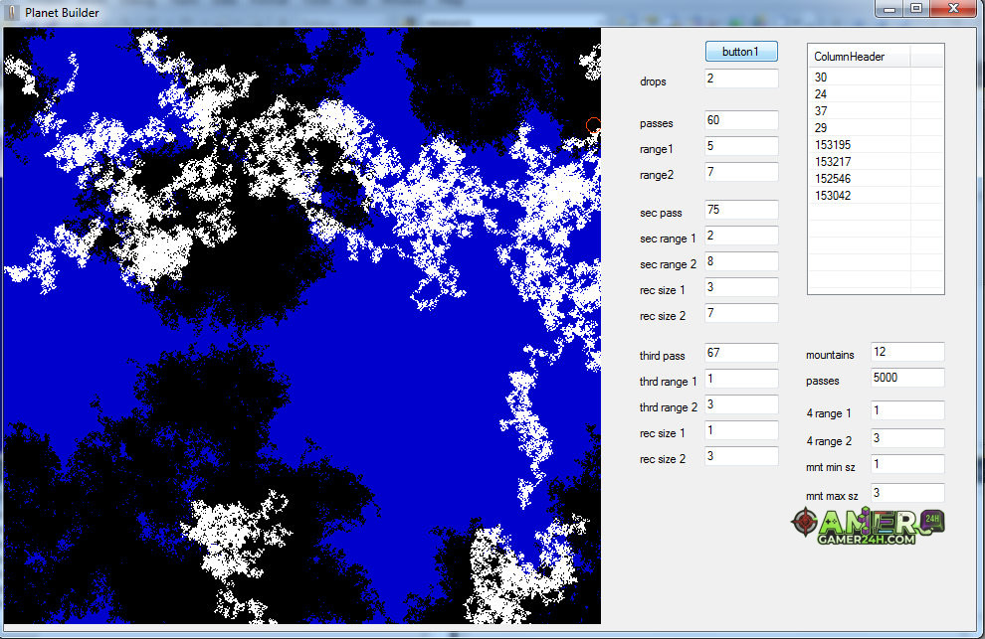Focus the passes field showing 60
Image resolution: width=985 pixels, height=639 pixels.
[x=741, y=120]
